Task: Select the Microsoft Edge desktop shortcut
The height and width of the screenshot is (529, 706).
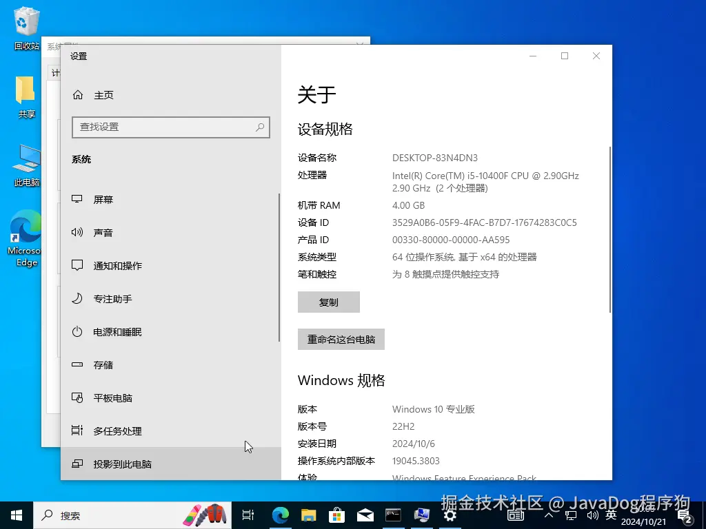Action: point(26,238)
